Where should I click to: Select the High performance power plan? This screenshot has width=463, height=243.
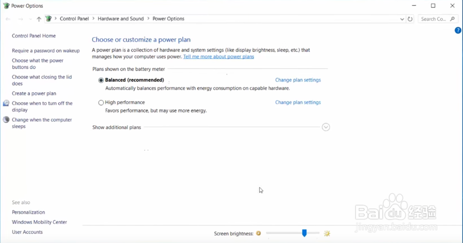(101, 102)
